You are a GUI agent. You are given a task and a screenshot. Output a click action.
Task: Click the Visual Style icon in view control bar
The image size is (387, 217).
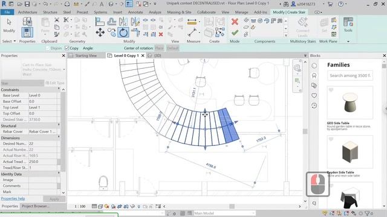point(100,206)
